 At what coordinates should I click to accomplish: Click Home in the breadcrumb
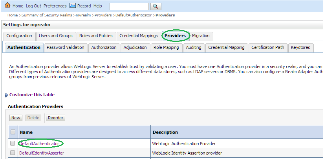13,15
